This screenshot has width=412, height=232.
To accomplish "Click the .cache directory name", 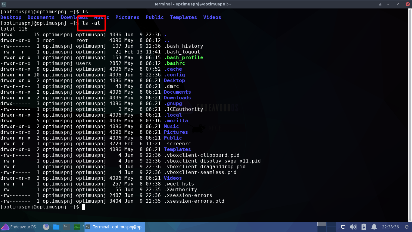I will [173, 69].
